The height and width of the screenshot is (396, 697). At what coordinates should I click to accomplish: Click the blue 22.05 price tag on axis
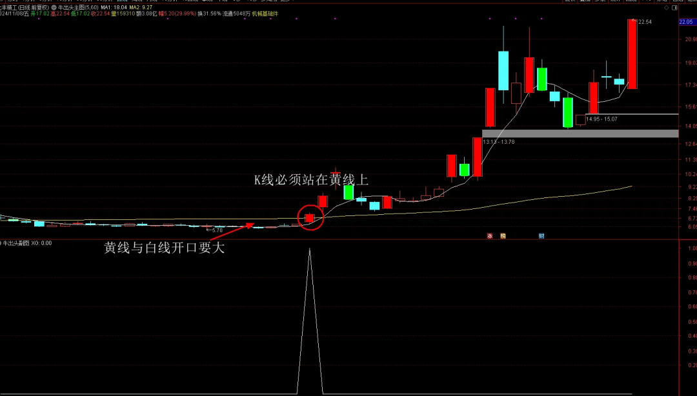tap(686, 22)
